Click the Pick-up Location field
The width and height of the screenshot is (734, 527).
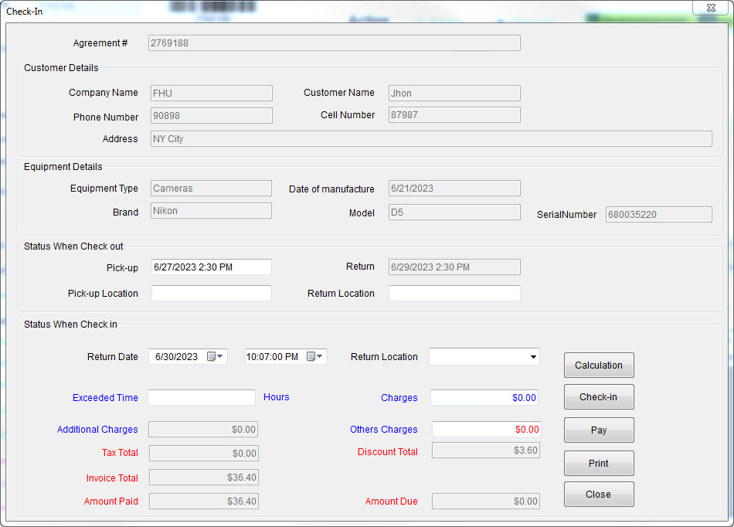point(211,294)
